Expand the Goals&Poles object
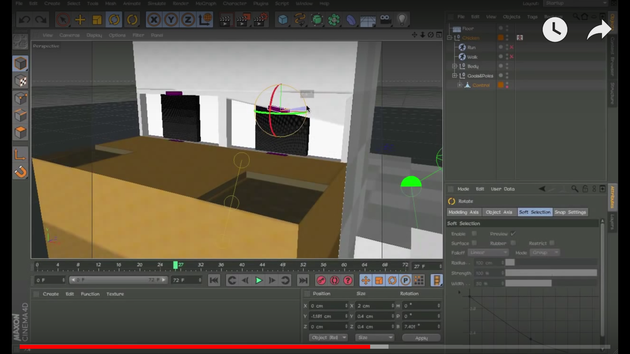This screenshot has width=630, height=354. tap(455, 76)
